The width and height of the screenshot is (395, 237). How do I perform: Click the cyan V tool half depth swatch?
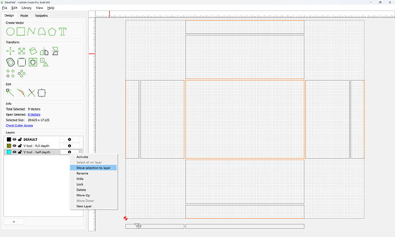(9, 152)
